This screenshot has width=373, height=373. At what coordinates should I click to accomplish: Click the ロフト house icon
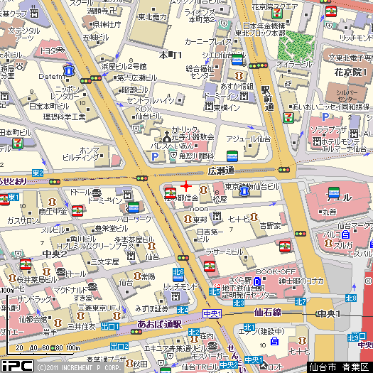pos(264,365)
